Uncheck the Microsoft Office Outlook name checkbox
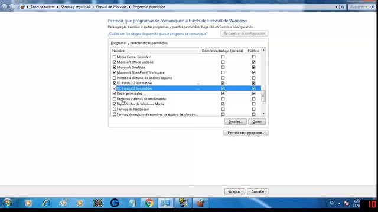378x212 pixels. (115, 62)
